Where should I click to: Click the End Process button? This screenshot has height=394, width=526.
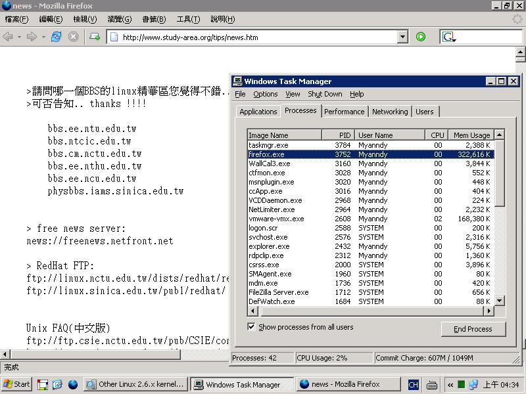473,329
